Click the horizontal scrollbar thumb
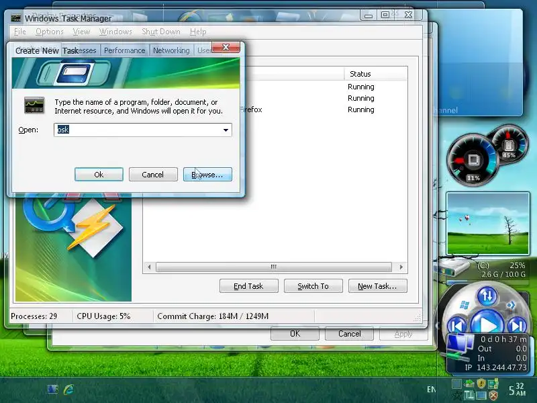 274,267
